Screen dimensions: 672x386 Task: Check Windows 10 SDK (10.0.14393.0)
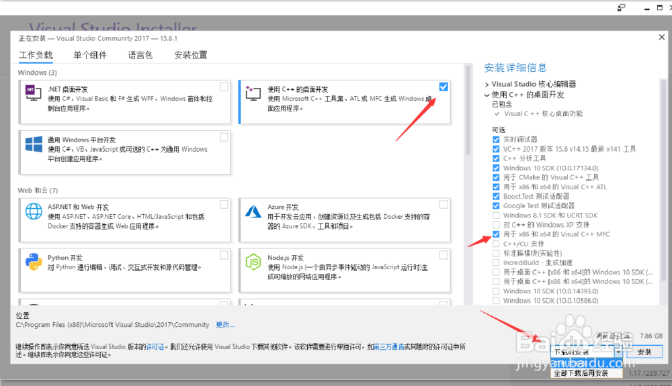tap(496, 291)
